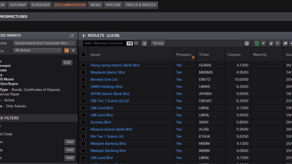Click coupon value 4.1300
The image size is (292, 164).
pos(242,143)
